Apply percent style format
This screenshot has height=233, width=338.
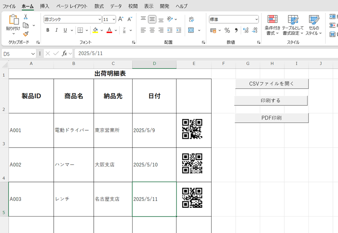(x=227, y=30)
